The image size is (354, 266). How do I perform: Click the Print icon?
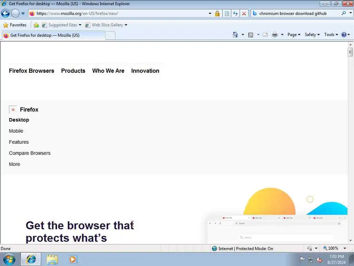(x=275, y=35)
